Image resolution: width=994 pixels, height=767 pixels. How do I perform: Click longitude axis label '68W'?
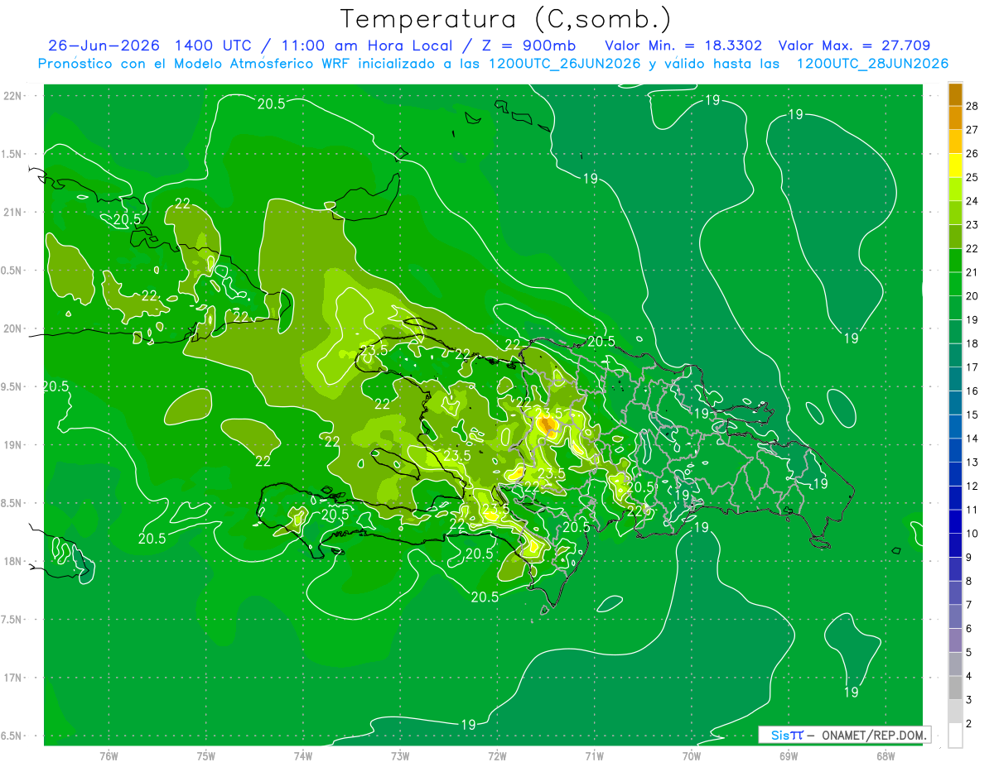(885, 755)
